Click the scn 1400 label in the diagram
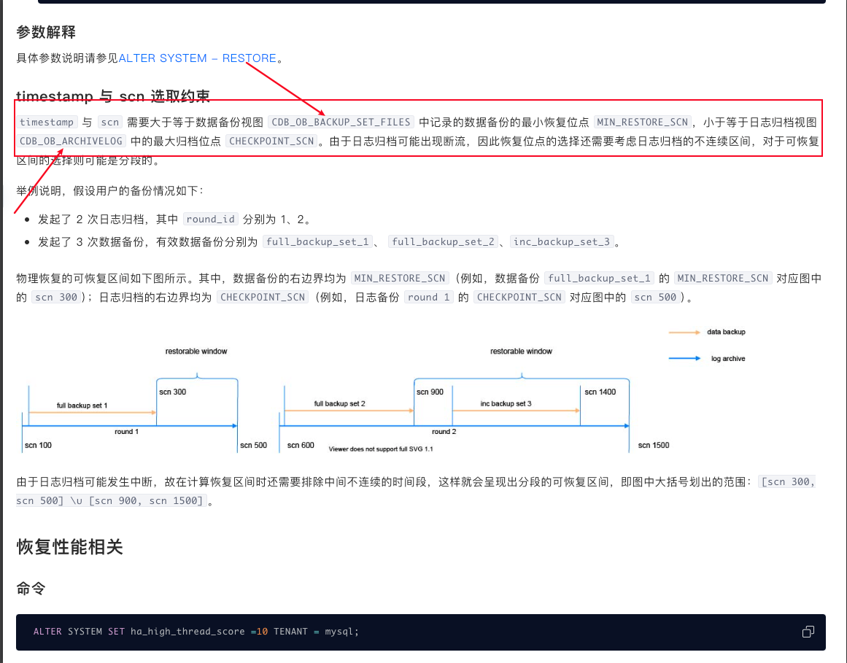This screenshot has height=663, width=847. click(600, 392)
